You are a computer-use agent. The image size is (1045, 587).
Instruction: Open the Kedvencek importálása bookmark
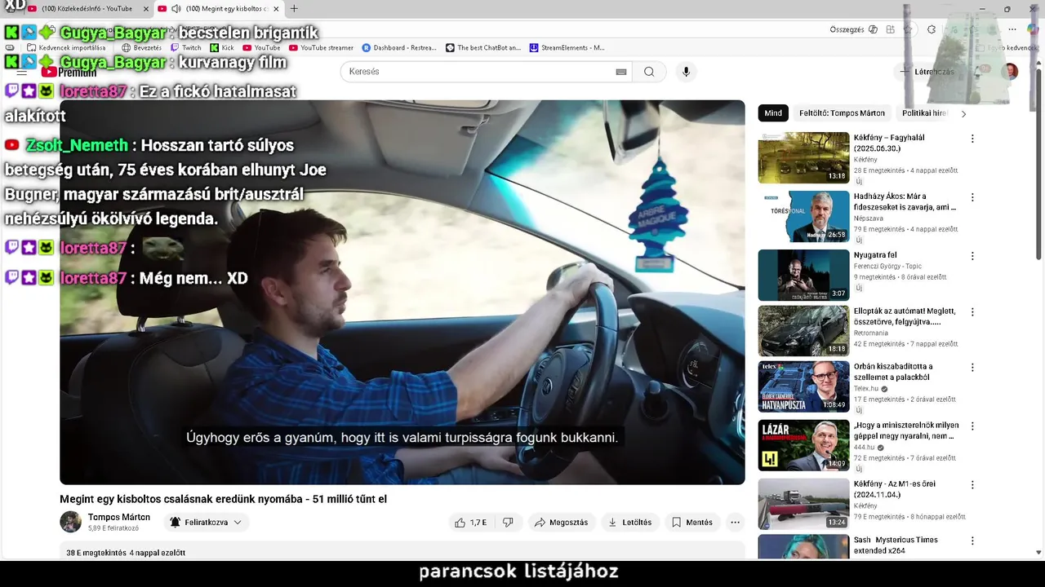[x=66, y=48]
